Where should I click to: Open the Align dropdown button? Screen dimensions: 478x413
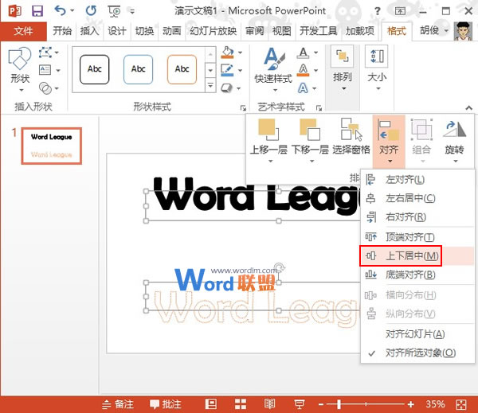click(389, 140)
